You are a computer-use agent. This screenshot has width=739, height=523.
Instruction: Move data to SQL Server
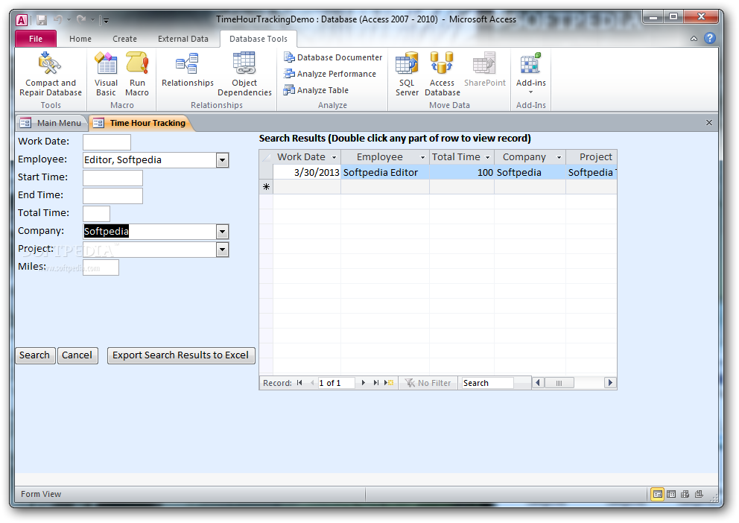[x=407, y=74]
